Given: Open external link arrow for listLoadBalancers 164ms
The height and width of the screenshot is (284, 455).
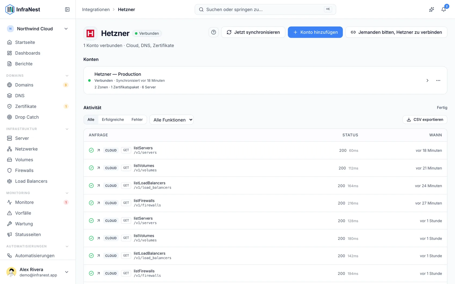Looking at the screenshot, I should [99, 185].
